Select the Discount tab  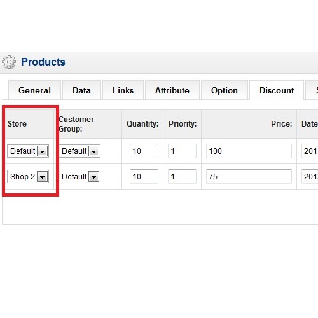tap(277, 90)
